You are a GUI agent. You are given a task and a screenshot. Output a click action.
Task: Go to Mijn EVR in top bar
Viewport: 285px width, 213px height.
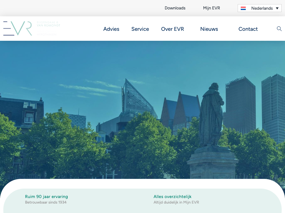point(212,8)
